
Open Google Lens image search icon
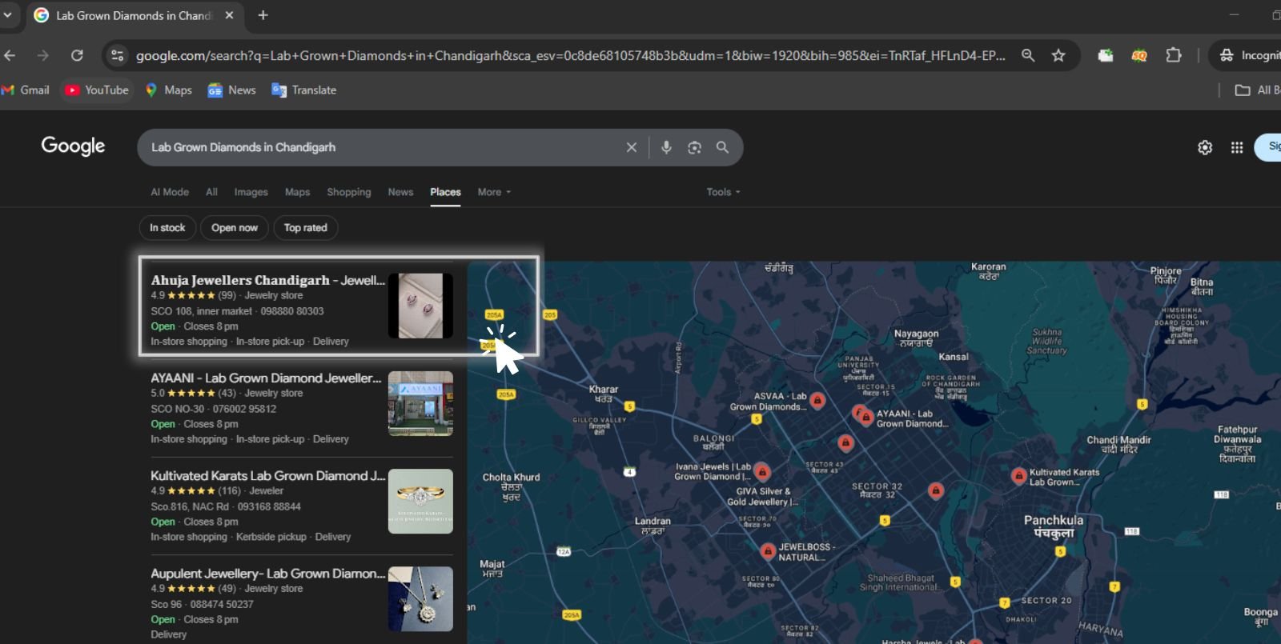click(x=694, y=147)
